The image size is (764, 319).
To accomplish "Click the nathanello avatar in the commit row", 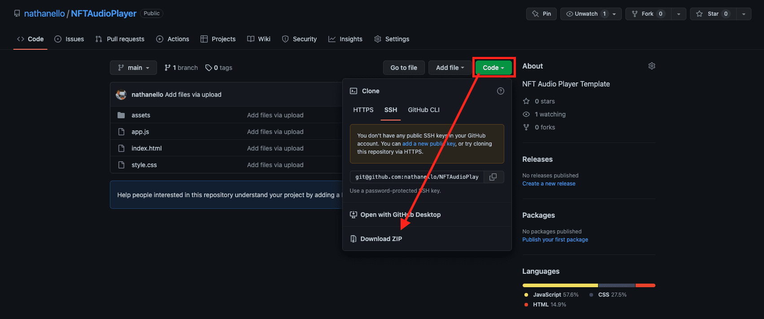I will (121, 95).
